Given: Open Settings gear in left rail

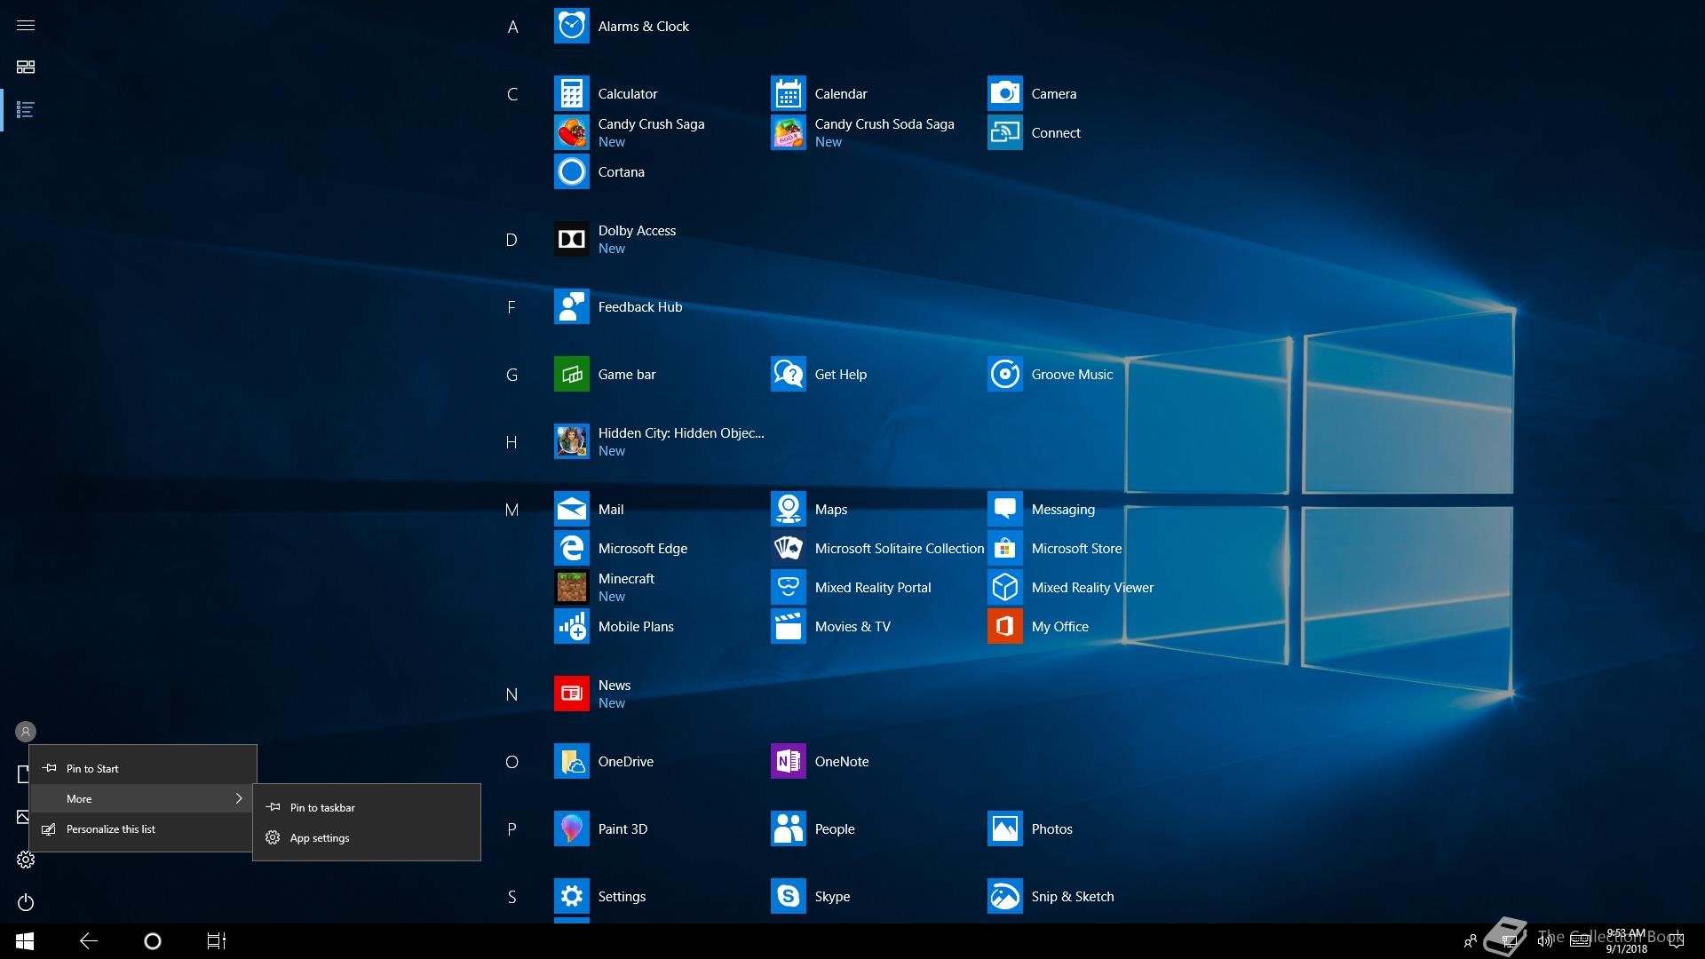Looking at the screenshot, I should pos(26,860).
